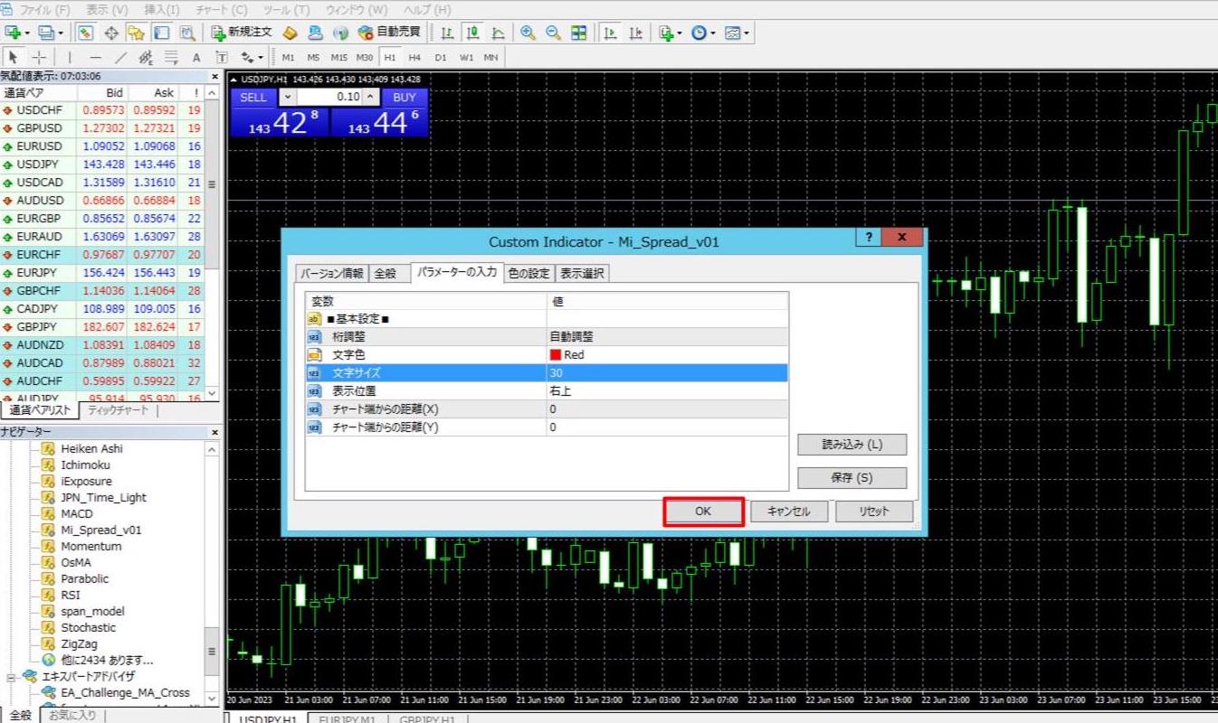1218x723 pixels.
Task: Zoom in on the chart with the magnifier icon
Action: [528, 33]
